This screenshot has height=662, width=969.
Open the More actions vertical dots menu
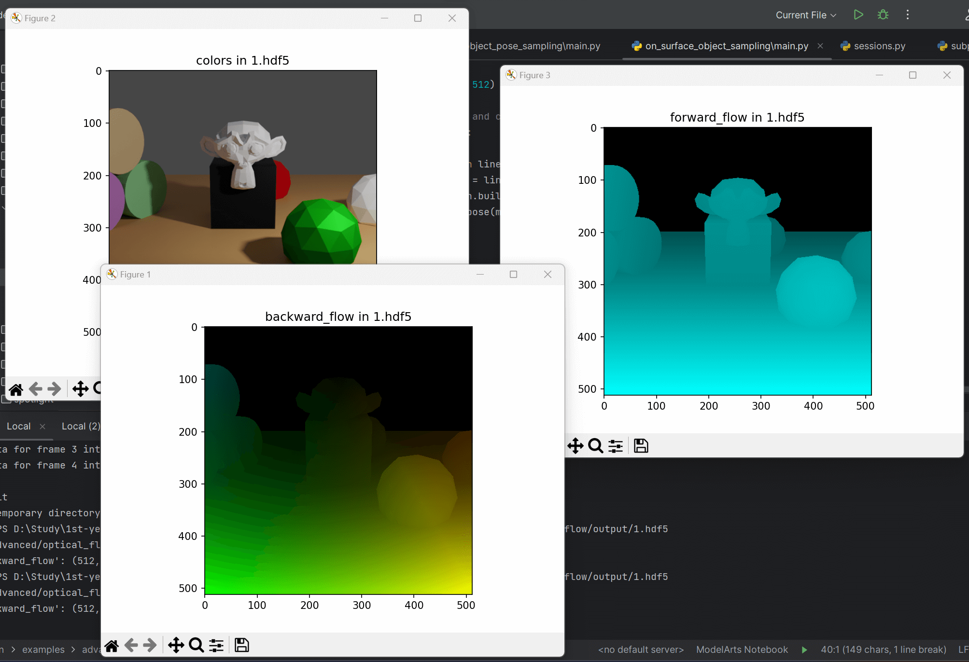pyautogui.click(x=908, y=15)
